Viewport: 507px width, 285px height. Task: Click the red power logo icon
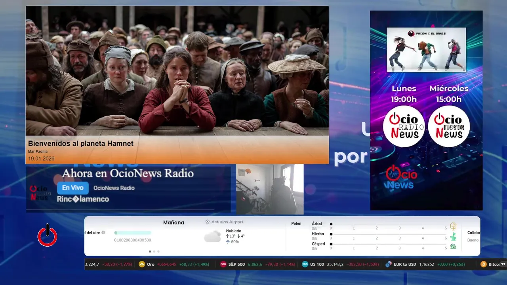48,236
